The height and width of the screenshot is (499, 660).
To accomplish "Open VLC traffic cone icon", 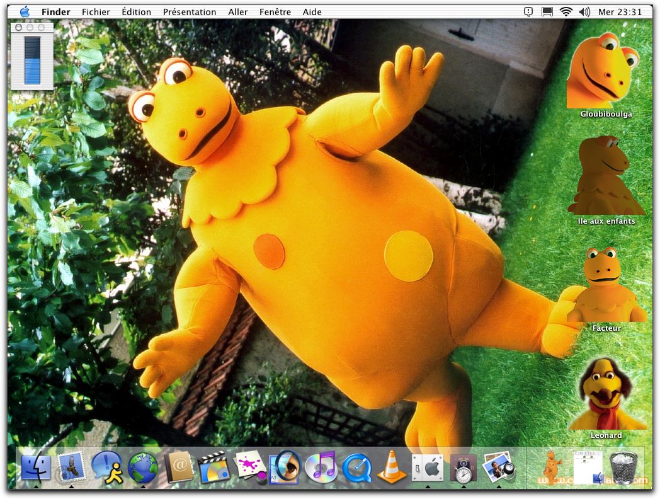I will (392, 467).
